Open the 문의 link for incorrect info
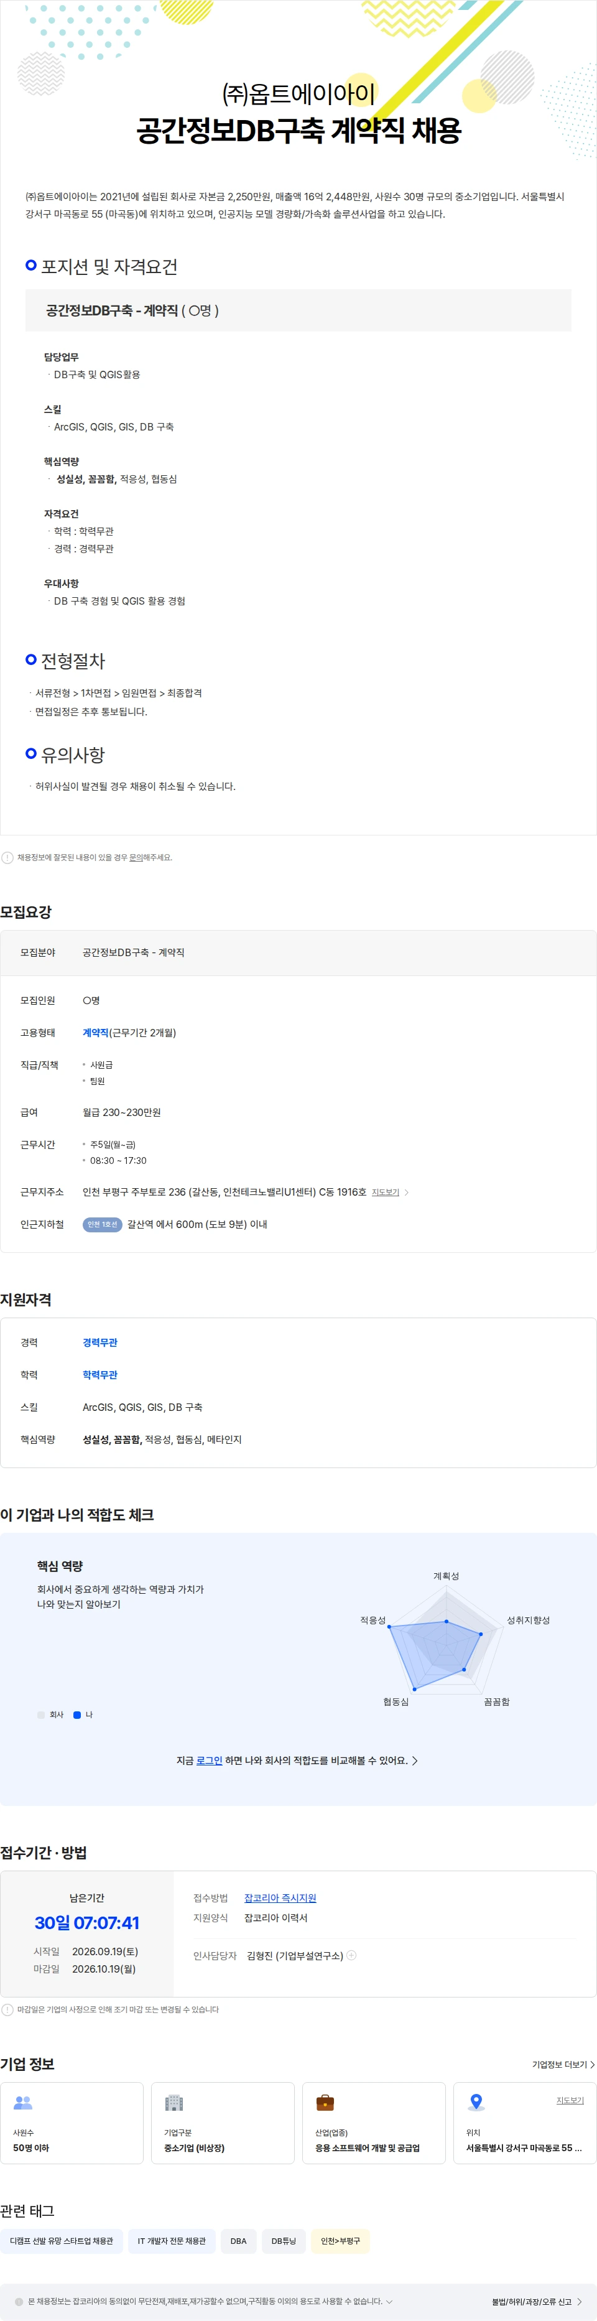 (x=135, y=858)
